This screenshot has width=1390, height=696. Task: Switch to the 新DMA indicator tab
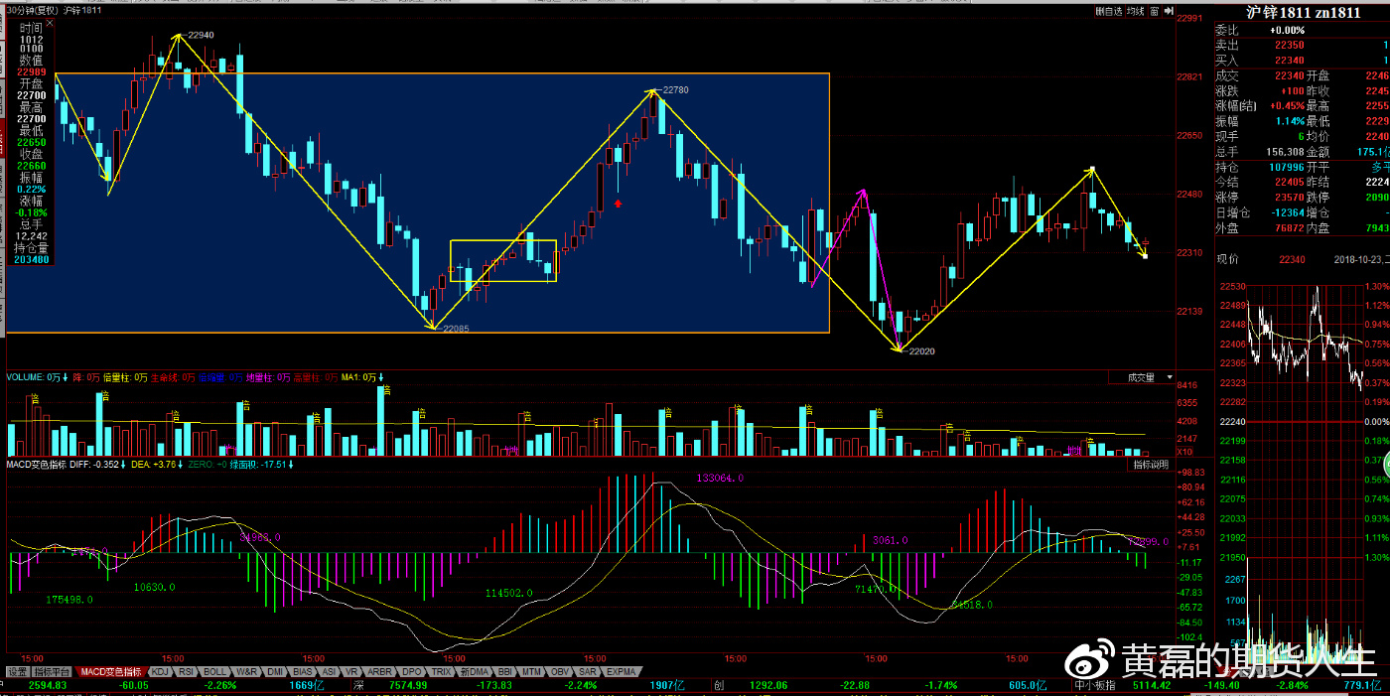pos(473,672)
